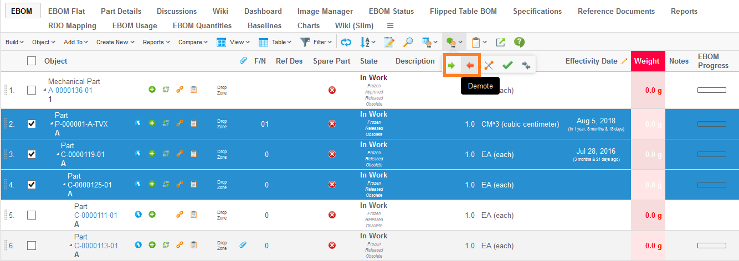
Task: Collapse the A-0000136-01 tree node
Action: pos(45,91)
